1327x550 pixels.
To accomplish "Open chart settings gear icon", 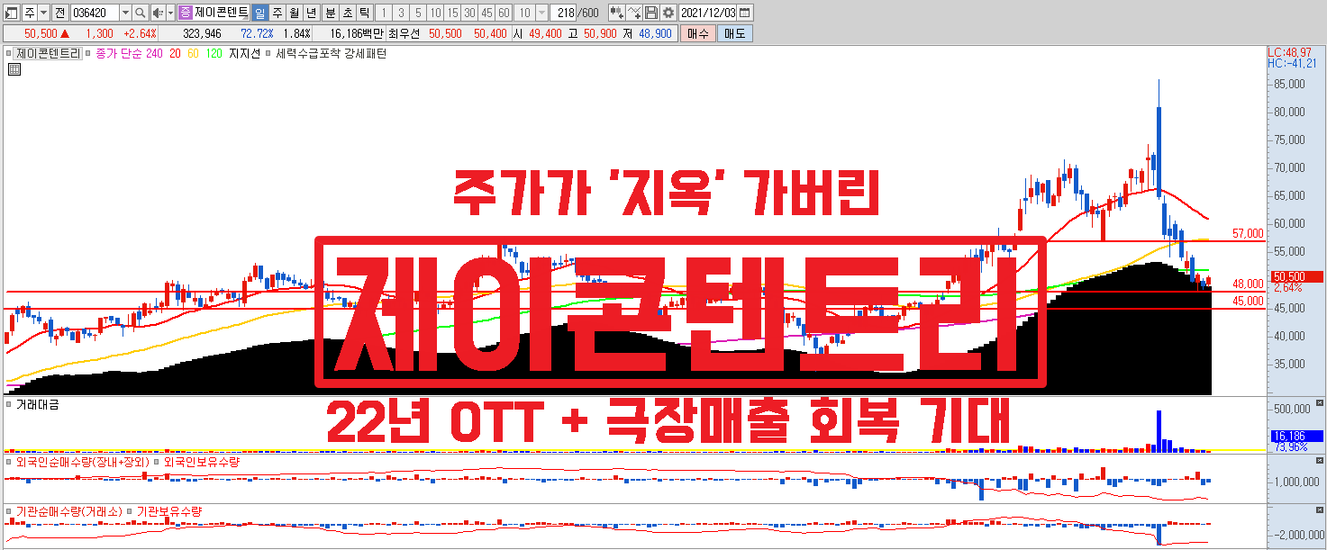I will [668, 13].
